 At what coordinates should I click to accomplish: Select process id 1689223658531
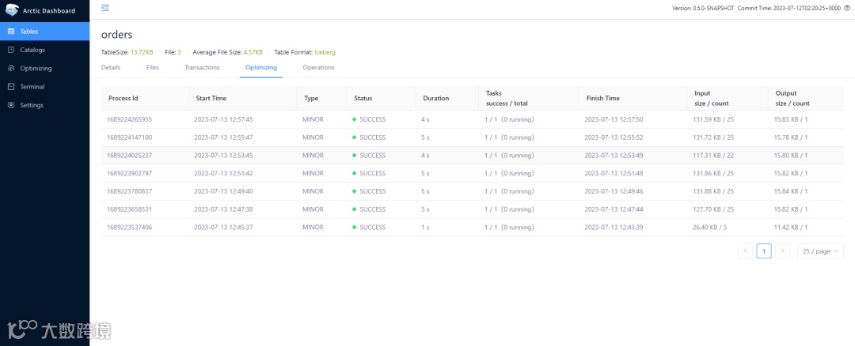(129, 209)
